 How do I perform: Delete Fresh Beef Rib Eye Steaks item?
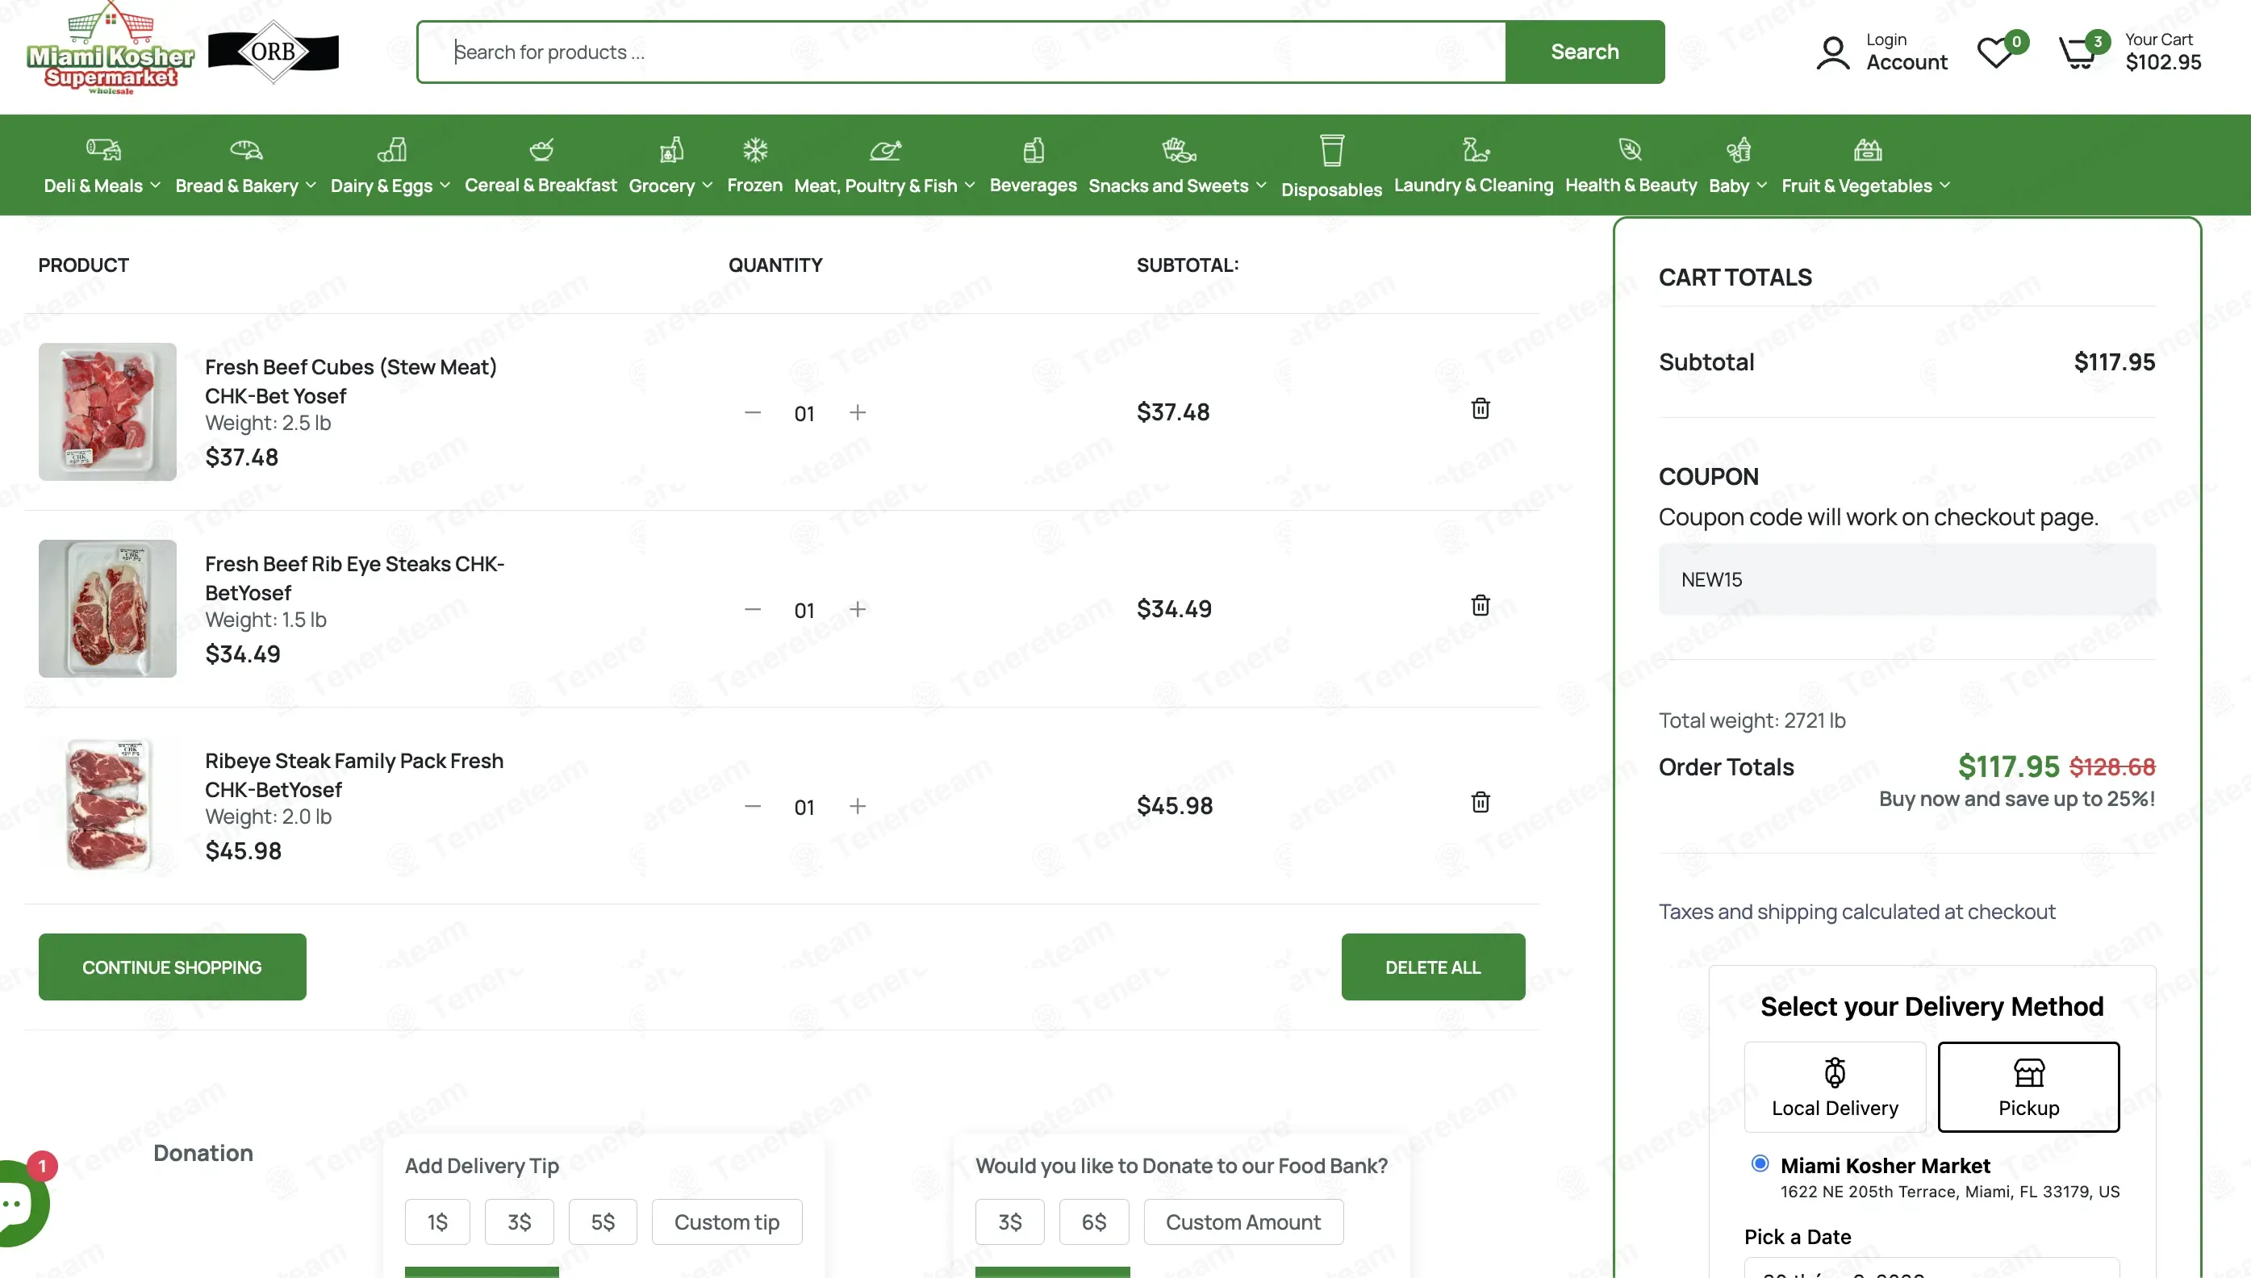(x=1480, y=605)
